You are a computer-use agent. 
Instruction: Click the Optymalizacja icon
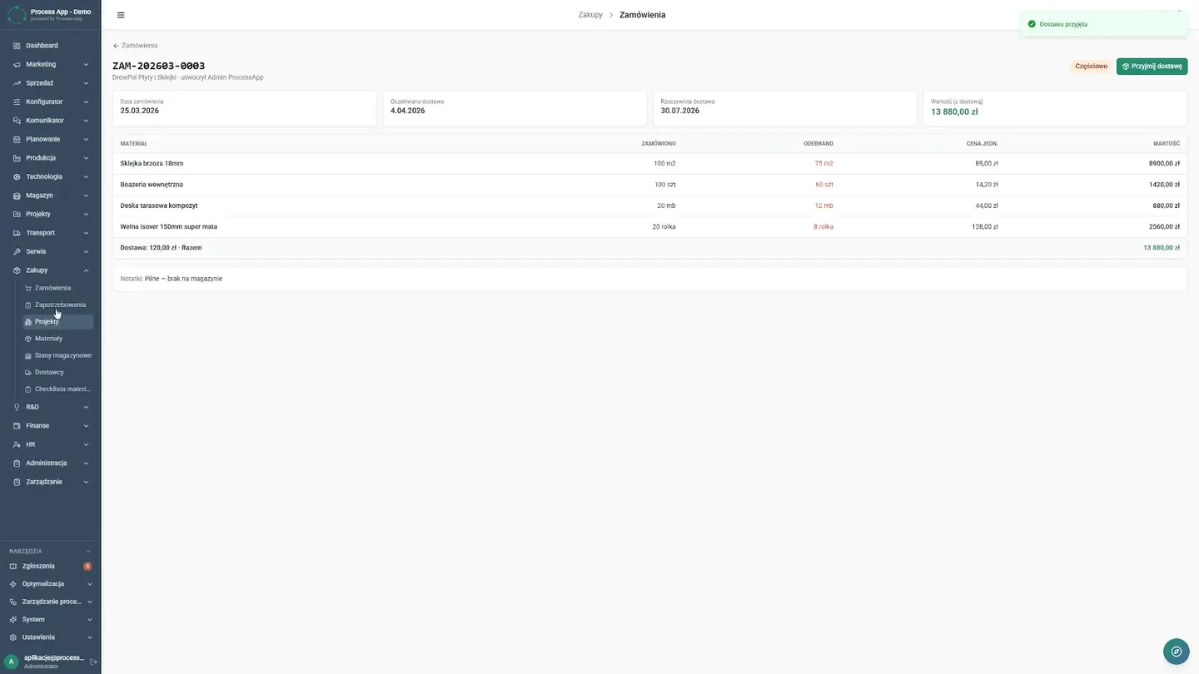pyautogui.click(x=13, y=584)
